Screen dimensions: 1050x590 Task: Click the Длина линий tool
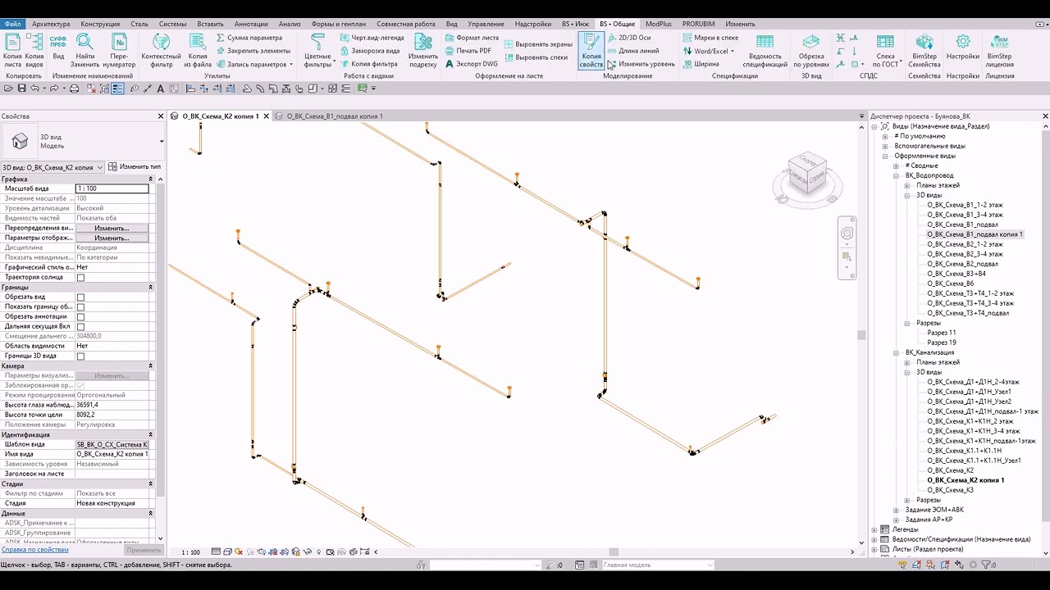[x=632, y=51]
